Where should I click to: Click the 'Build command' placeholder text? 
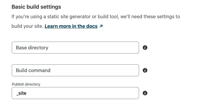click(33, 70)
